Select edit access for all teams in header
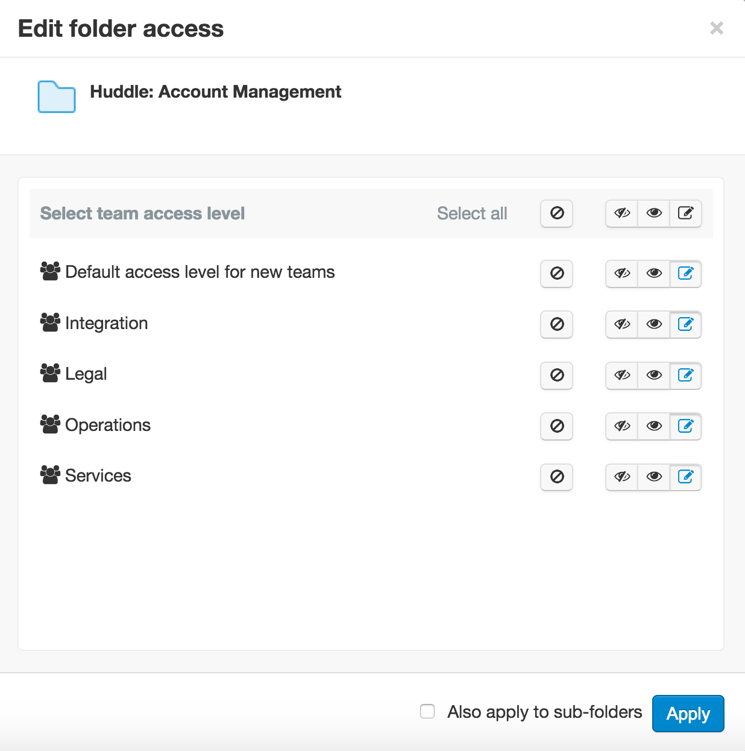Screen dimensions: 745x751 685,213
